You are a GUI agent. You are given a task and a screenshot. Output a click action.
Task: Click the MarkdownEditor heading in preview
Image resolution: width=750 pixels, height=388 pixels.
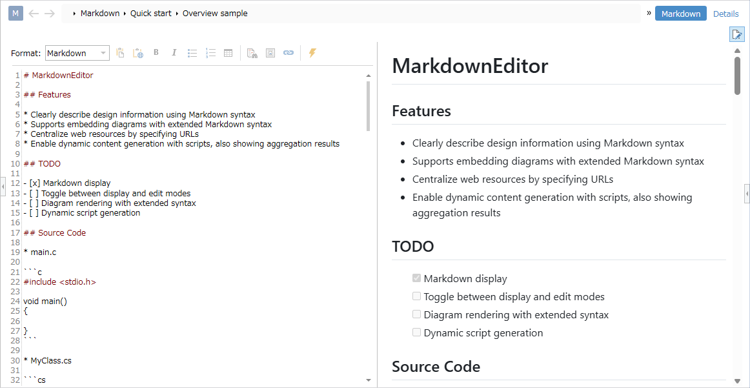tap(470, 66)
